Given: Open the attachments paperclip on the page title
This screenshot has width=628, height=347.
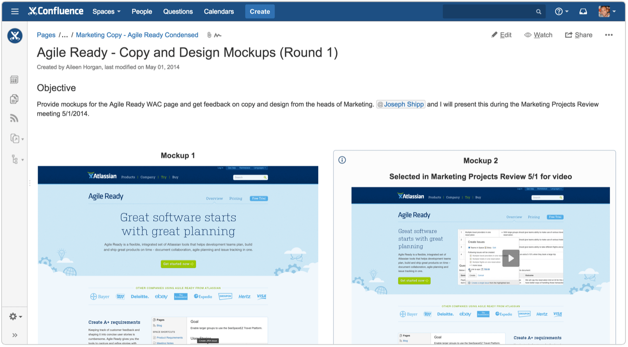Looking at the screenshot, I should [209, 35].
